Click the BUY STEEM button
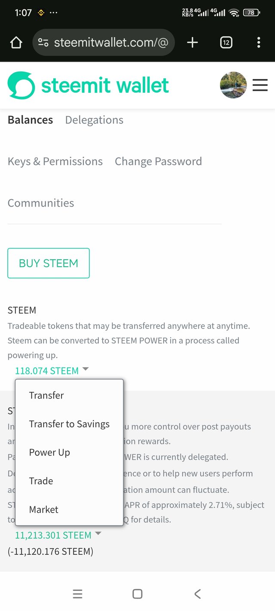 click(49, 263)
